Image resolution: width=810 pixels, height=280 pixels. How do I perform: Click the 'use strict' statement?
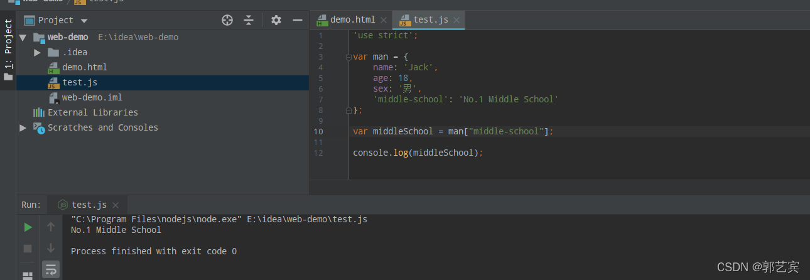[385, 35]
